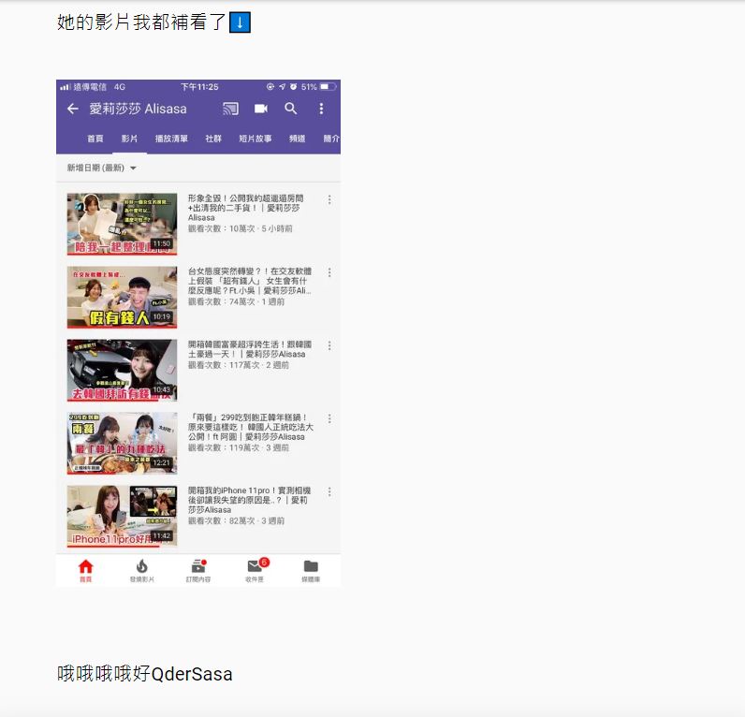This screenshot has height=717, width=745.
Task: Tap the video camera upload icon
Action: 261,109
